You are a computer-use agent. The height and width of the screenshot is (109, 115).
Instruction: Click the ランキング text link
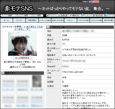coord(88,15)
